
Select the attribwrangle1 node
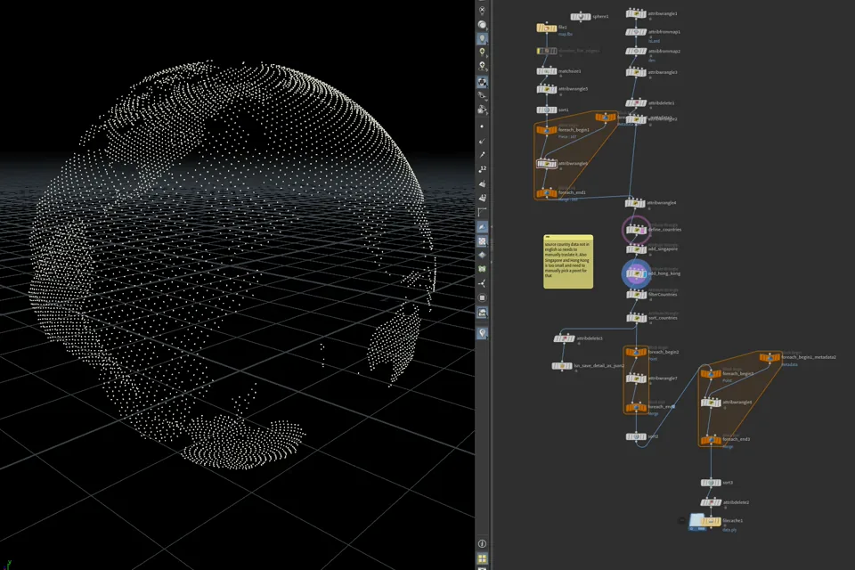tap(636, 13)
